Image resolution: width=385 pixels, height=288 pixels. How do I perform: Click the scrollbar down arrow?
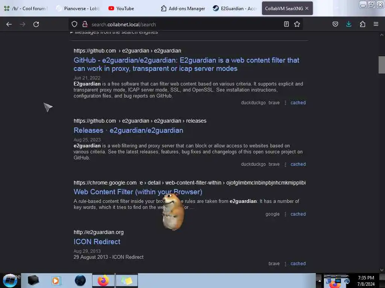(x=382, y=270)
